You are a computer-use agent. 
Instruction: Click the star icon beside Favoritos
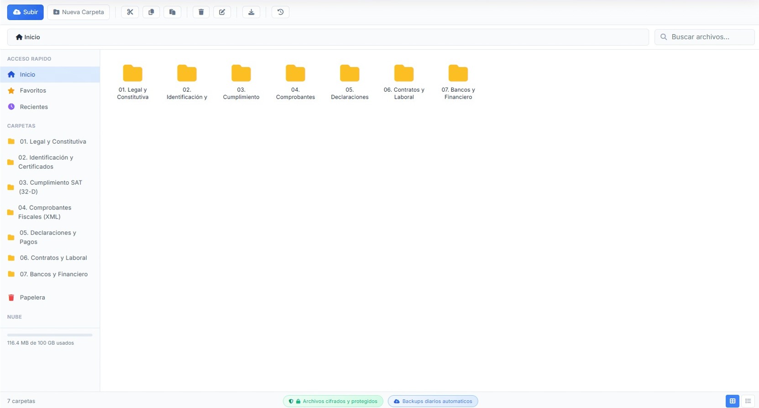[11, 90]
